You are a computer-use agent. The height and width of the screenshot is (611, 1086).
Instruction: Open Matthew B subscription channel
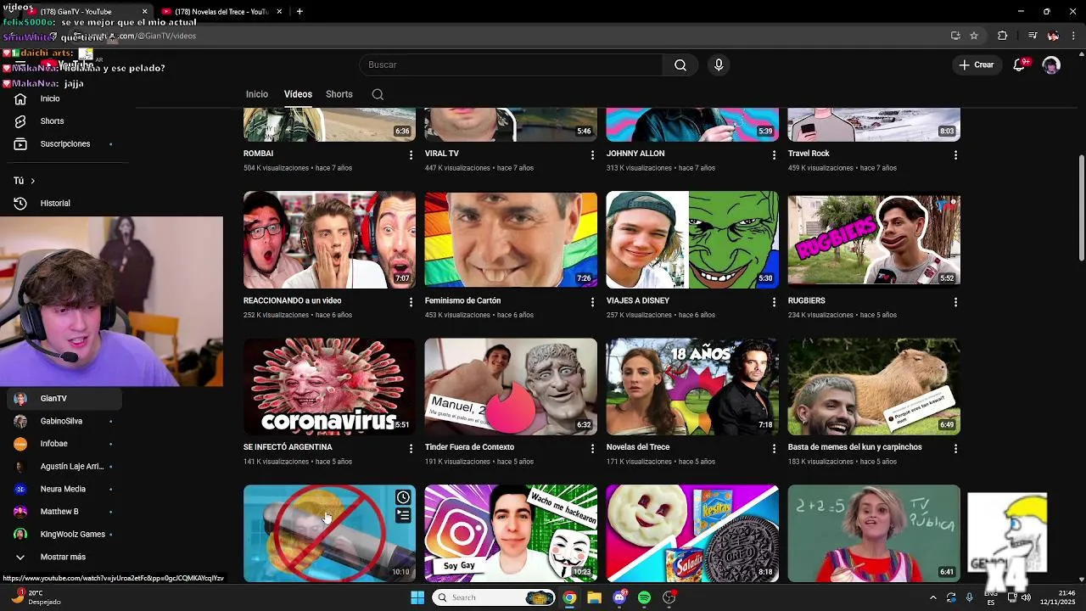tap(64, 512)
